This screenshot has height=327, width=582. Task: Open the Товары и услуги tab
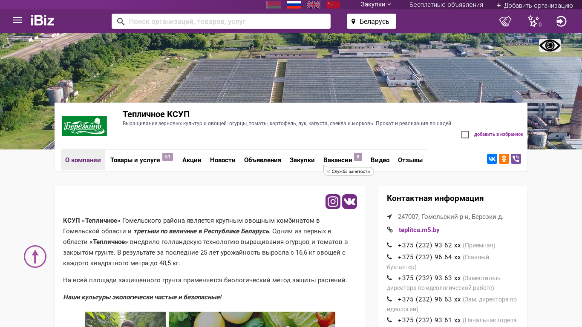pos(135,160)
